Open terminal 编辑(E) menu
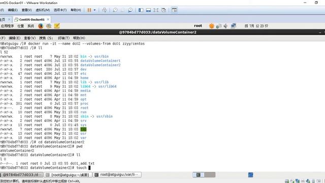Viewport: 325px width, 183px height. coord(15,38)
